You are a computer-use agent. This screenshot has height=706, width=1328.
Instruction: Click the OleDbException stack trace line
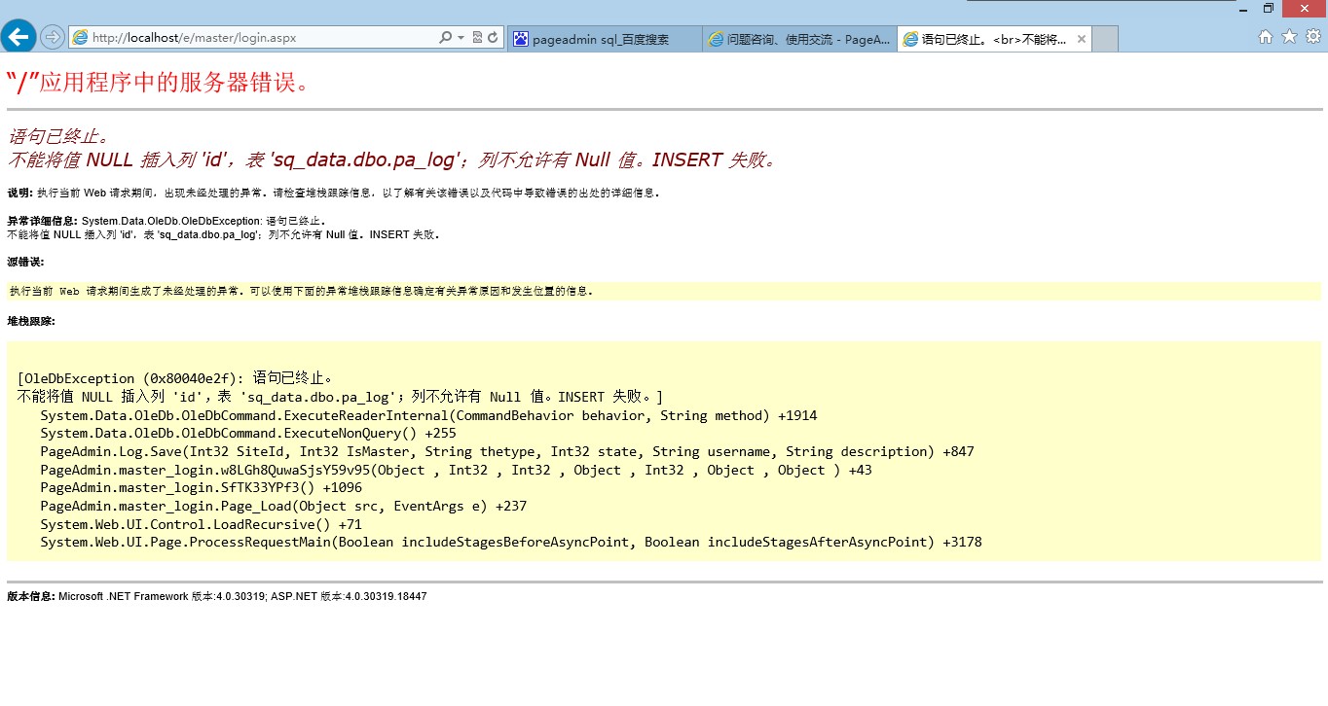pos(175,378)
